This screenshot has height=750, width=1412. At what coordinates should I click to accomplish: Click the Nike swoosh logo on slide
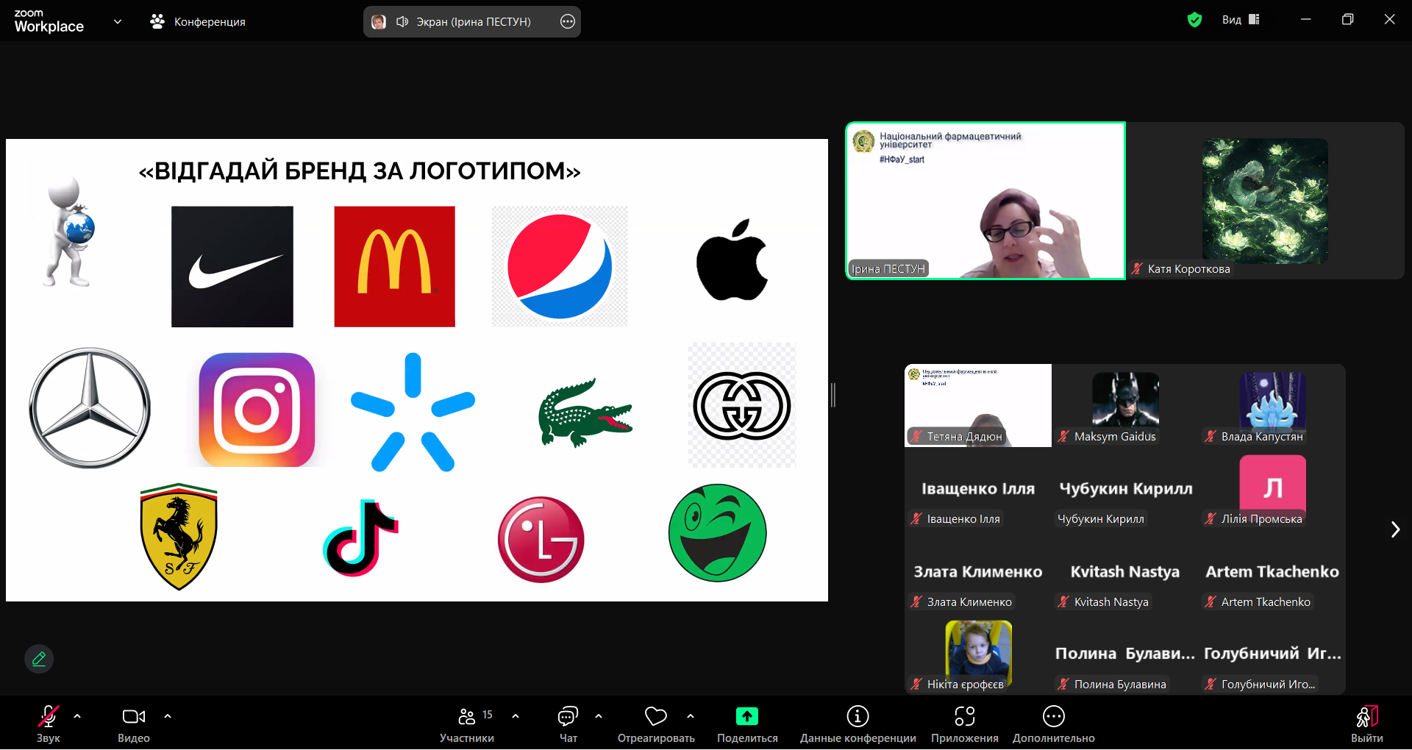(x=232, y=266)
